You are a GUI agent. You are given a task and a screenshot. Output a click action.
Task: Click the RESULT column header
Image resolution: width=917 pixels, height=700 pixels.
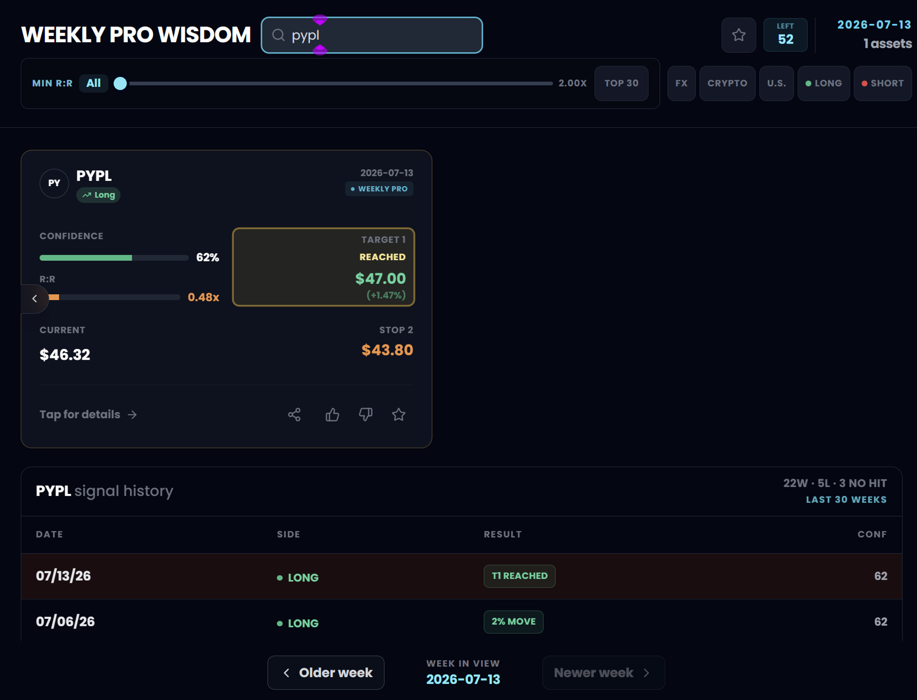[503, 534]
